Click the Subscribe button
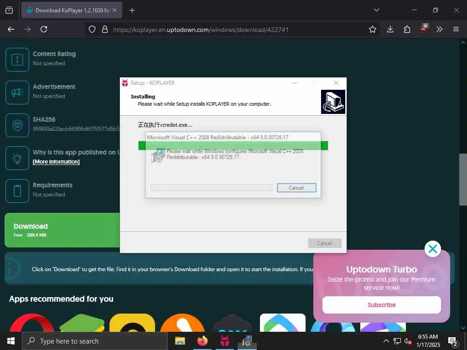Image resolution: width=467 pixels, height=350 pixels. [x=382, y=305]
